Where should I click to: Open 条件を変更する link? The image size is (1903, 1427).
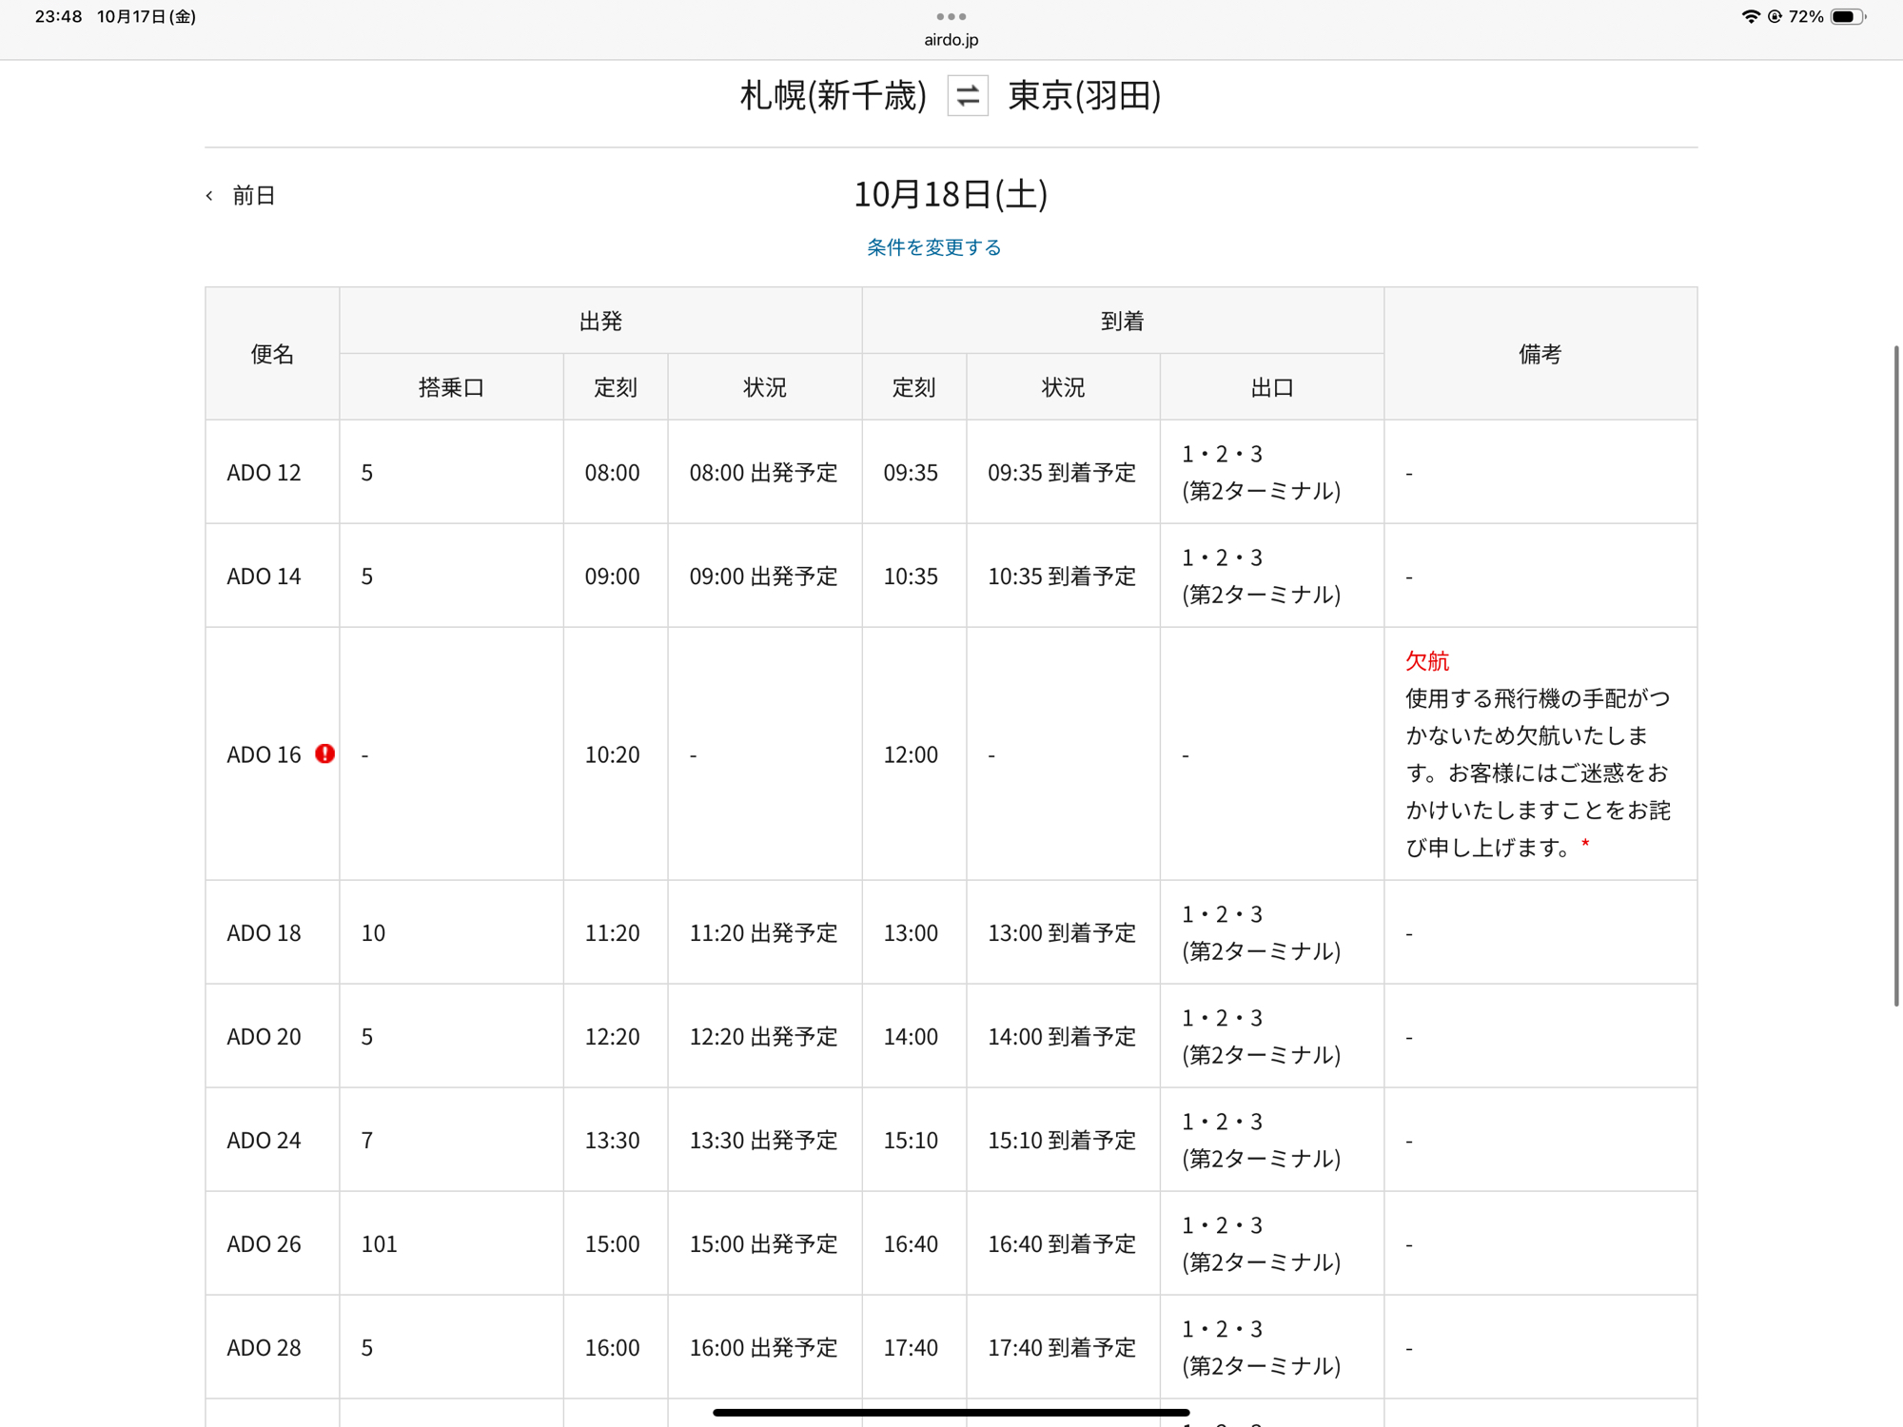tap(933, 247)
